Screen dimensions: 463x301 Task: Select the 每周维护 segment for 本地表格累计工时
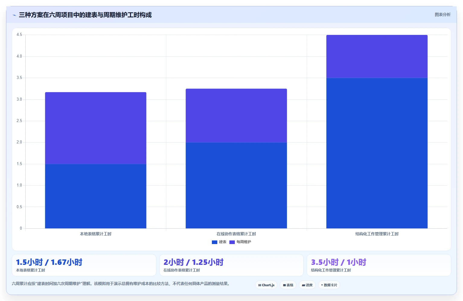[x=96, y=128]
